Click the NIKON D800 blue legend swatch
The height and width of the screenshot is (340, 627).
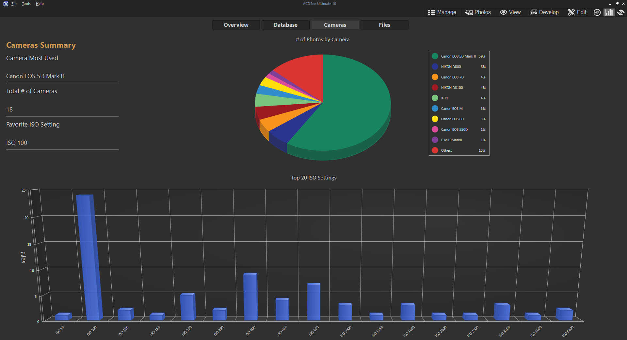click(435, 67)
